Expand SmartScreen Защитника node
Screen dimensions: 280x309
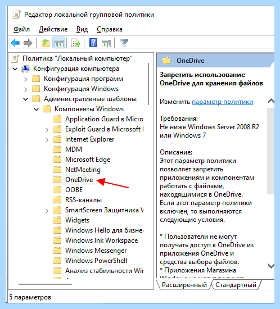coord(47,211)
